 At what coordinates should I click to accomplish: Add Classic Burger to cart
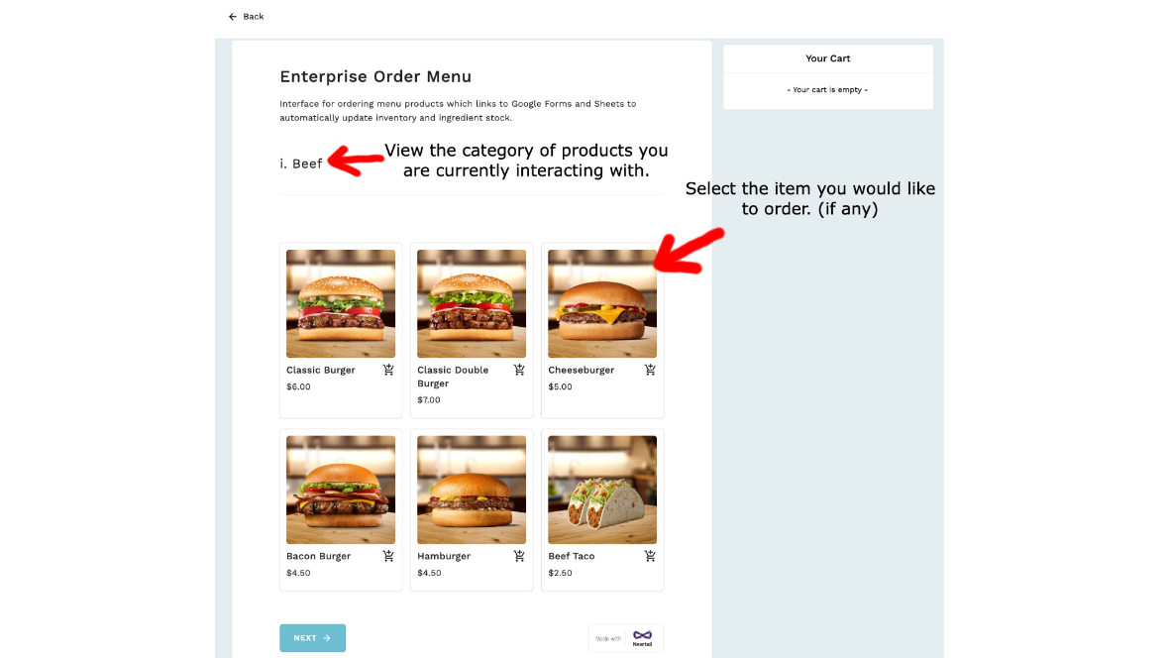click(x=388, y=370)
